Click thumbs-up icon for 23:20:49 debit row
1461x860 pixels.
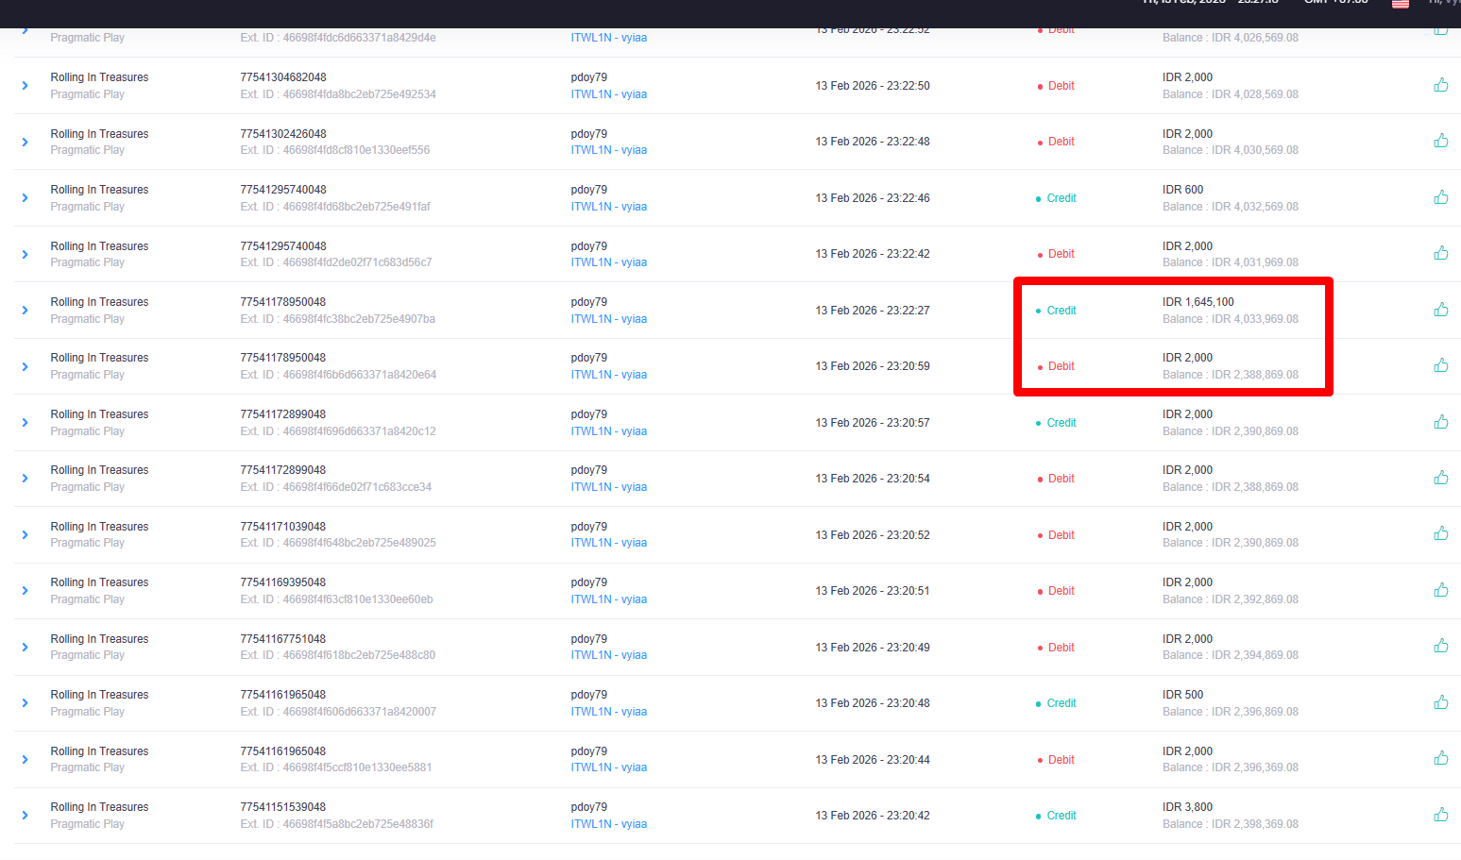[1440, 646]
